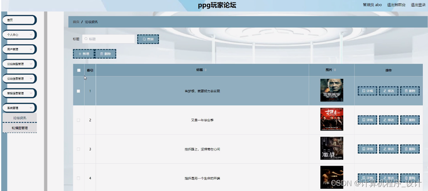Click index number 1 cell

(90, 91)
